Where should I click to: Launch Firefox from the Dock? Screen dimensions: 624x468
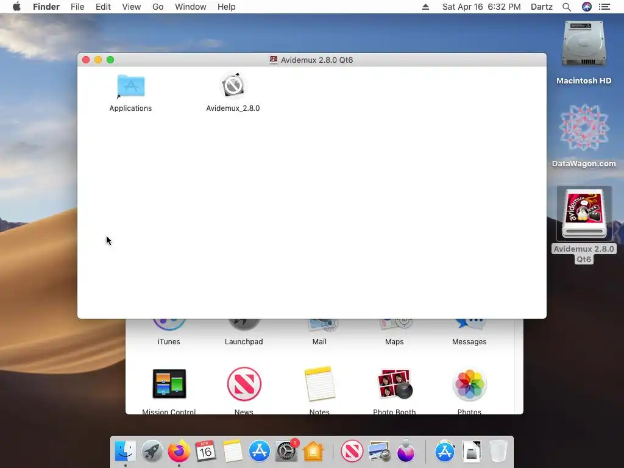pos(179,451)
